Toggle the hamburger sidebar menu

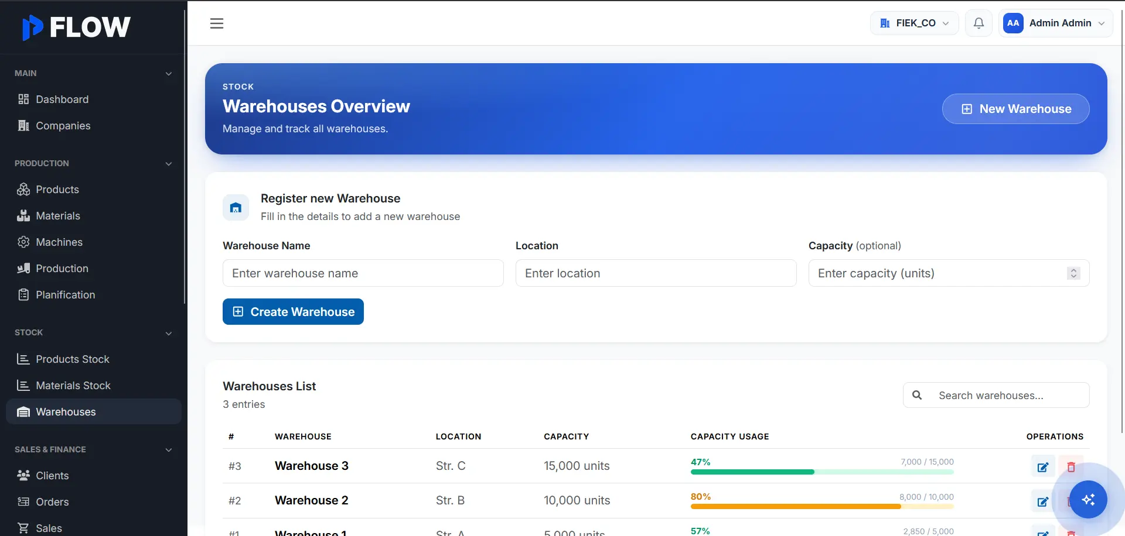(217, 23)
